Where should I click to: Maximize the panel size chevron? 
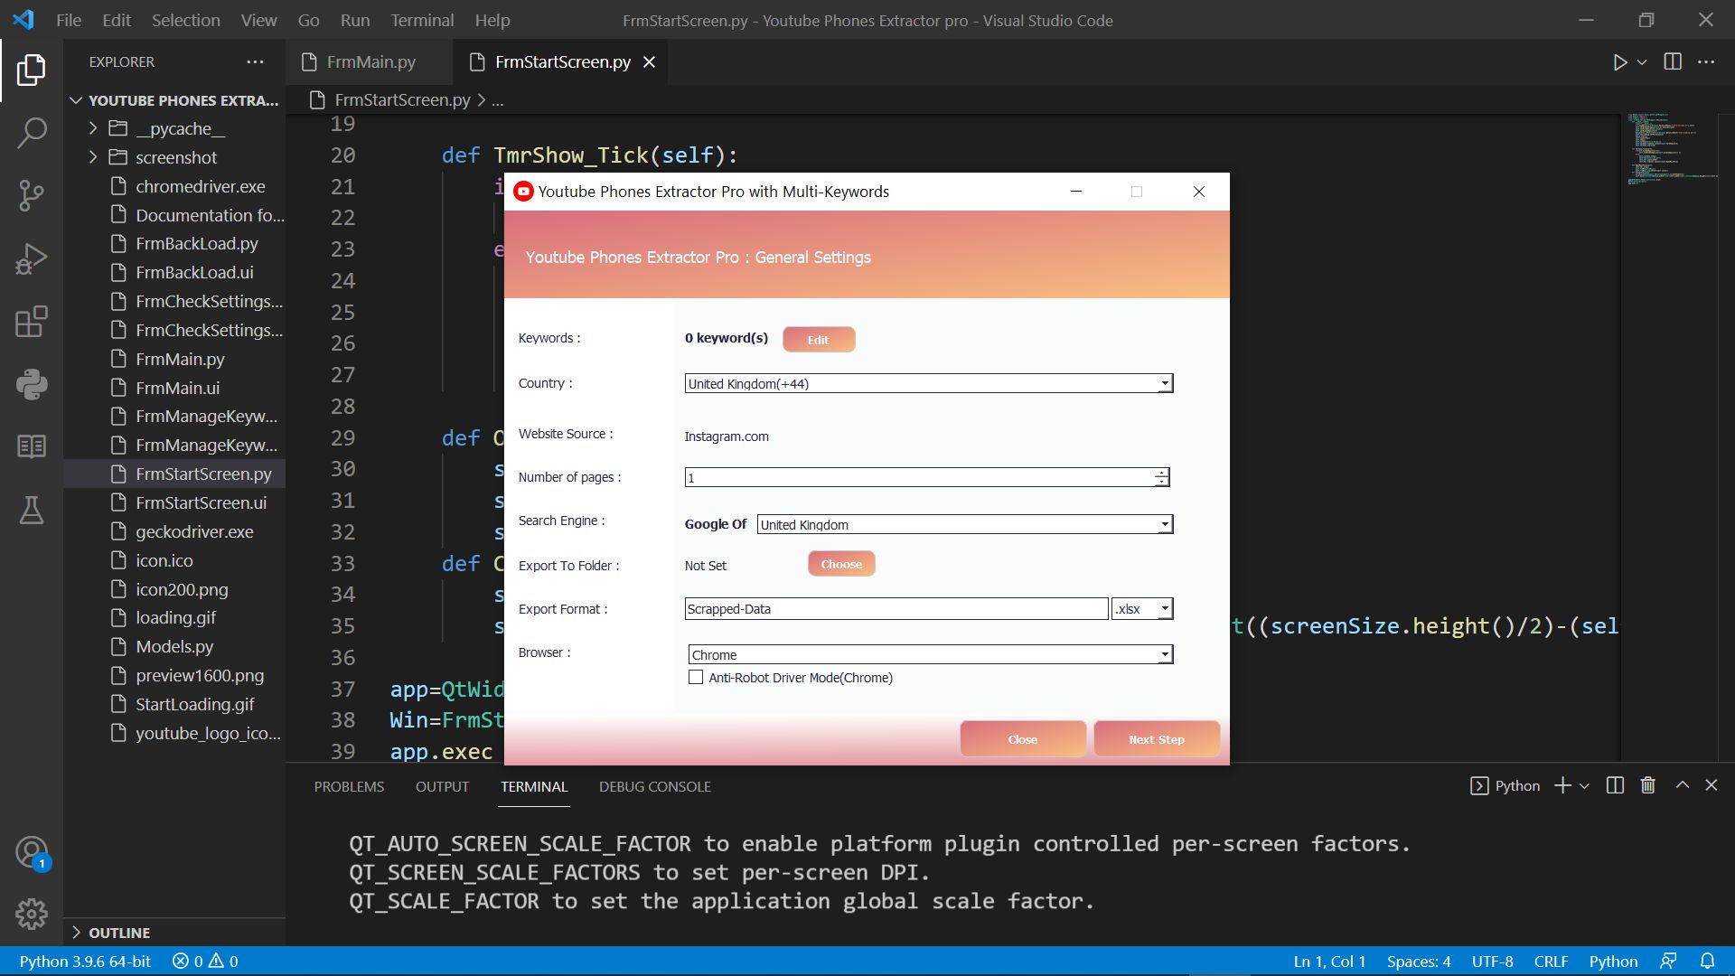pos(1682,785)
